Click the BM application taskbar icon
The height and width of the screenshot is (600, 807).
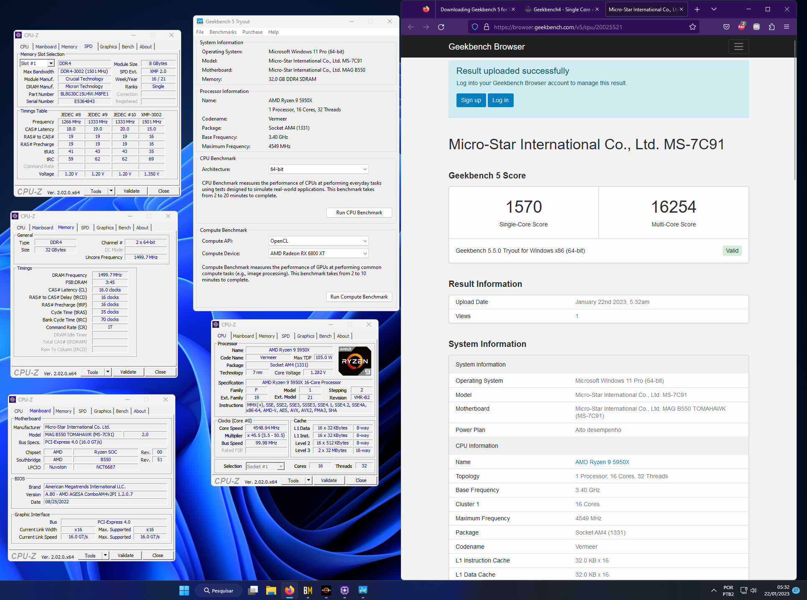[308, 590]
